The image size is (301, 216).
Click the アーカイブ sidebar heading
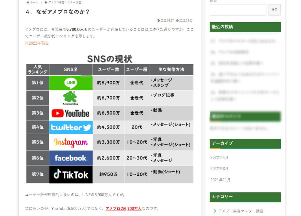245,143
